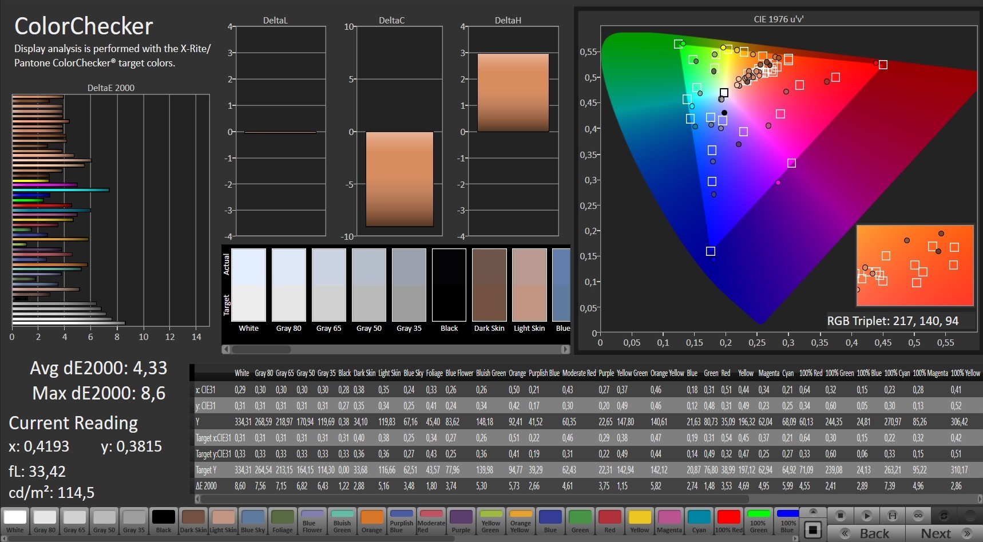Pick the Magenta color patch

[669, 521]
